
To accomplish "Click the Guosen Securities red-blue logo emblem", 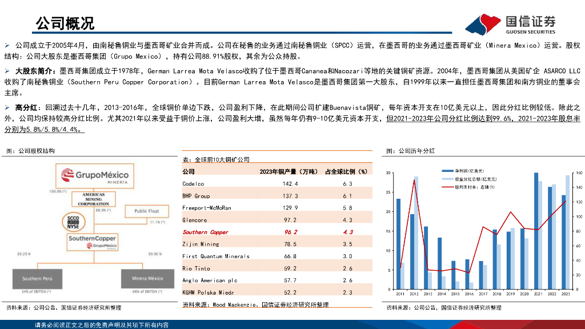I will click(483, 24).
